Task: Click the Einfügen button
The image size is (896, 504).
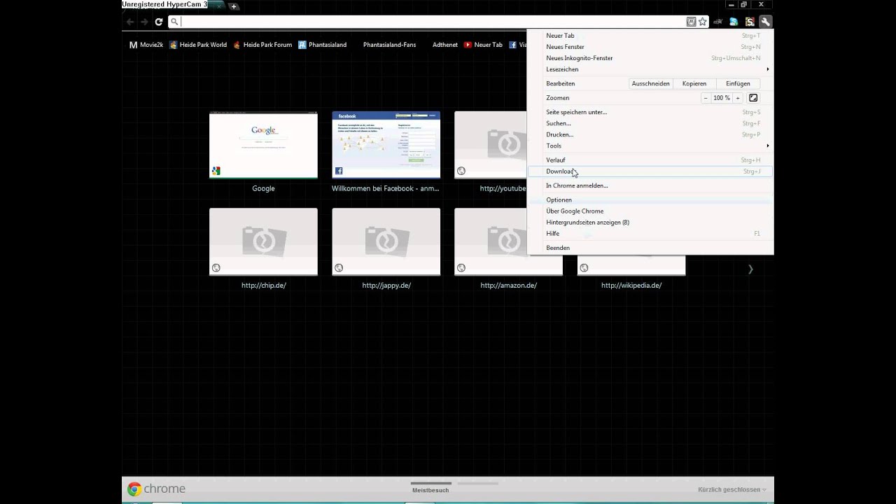Action: (737, 83)
